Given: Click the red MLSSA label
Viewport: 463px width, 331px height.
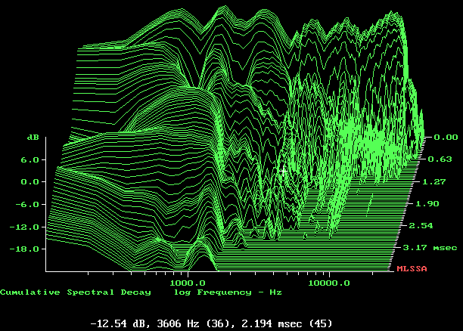Looking at the screenshot, I should pos(412,269).
